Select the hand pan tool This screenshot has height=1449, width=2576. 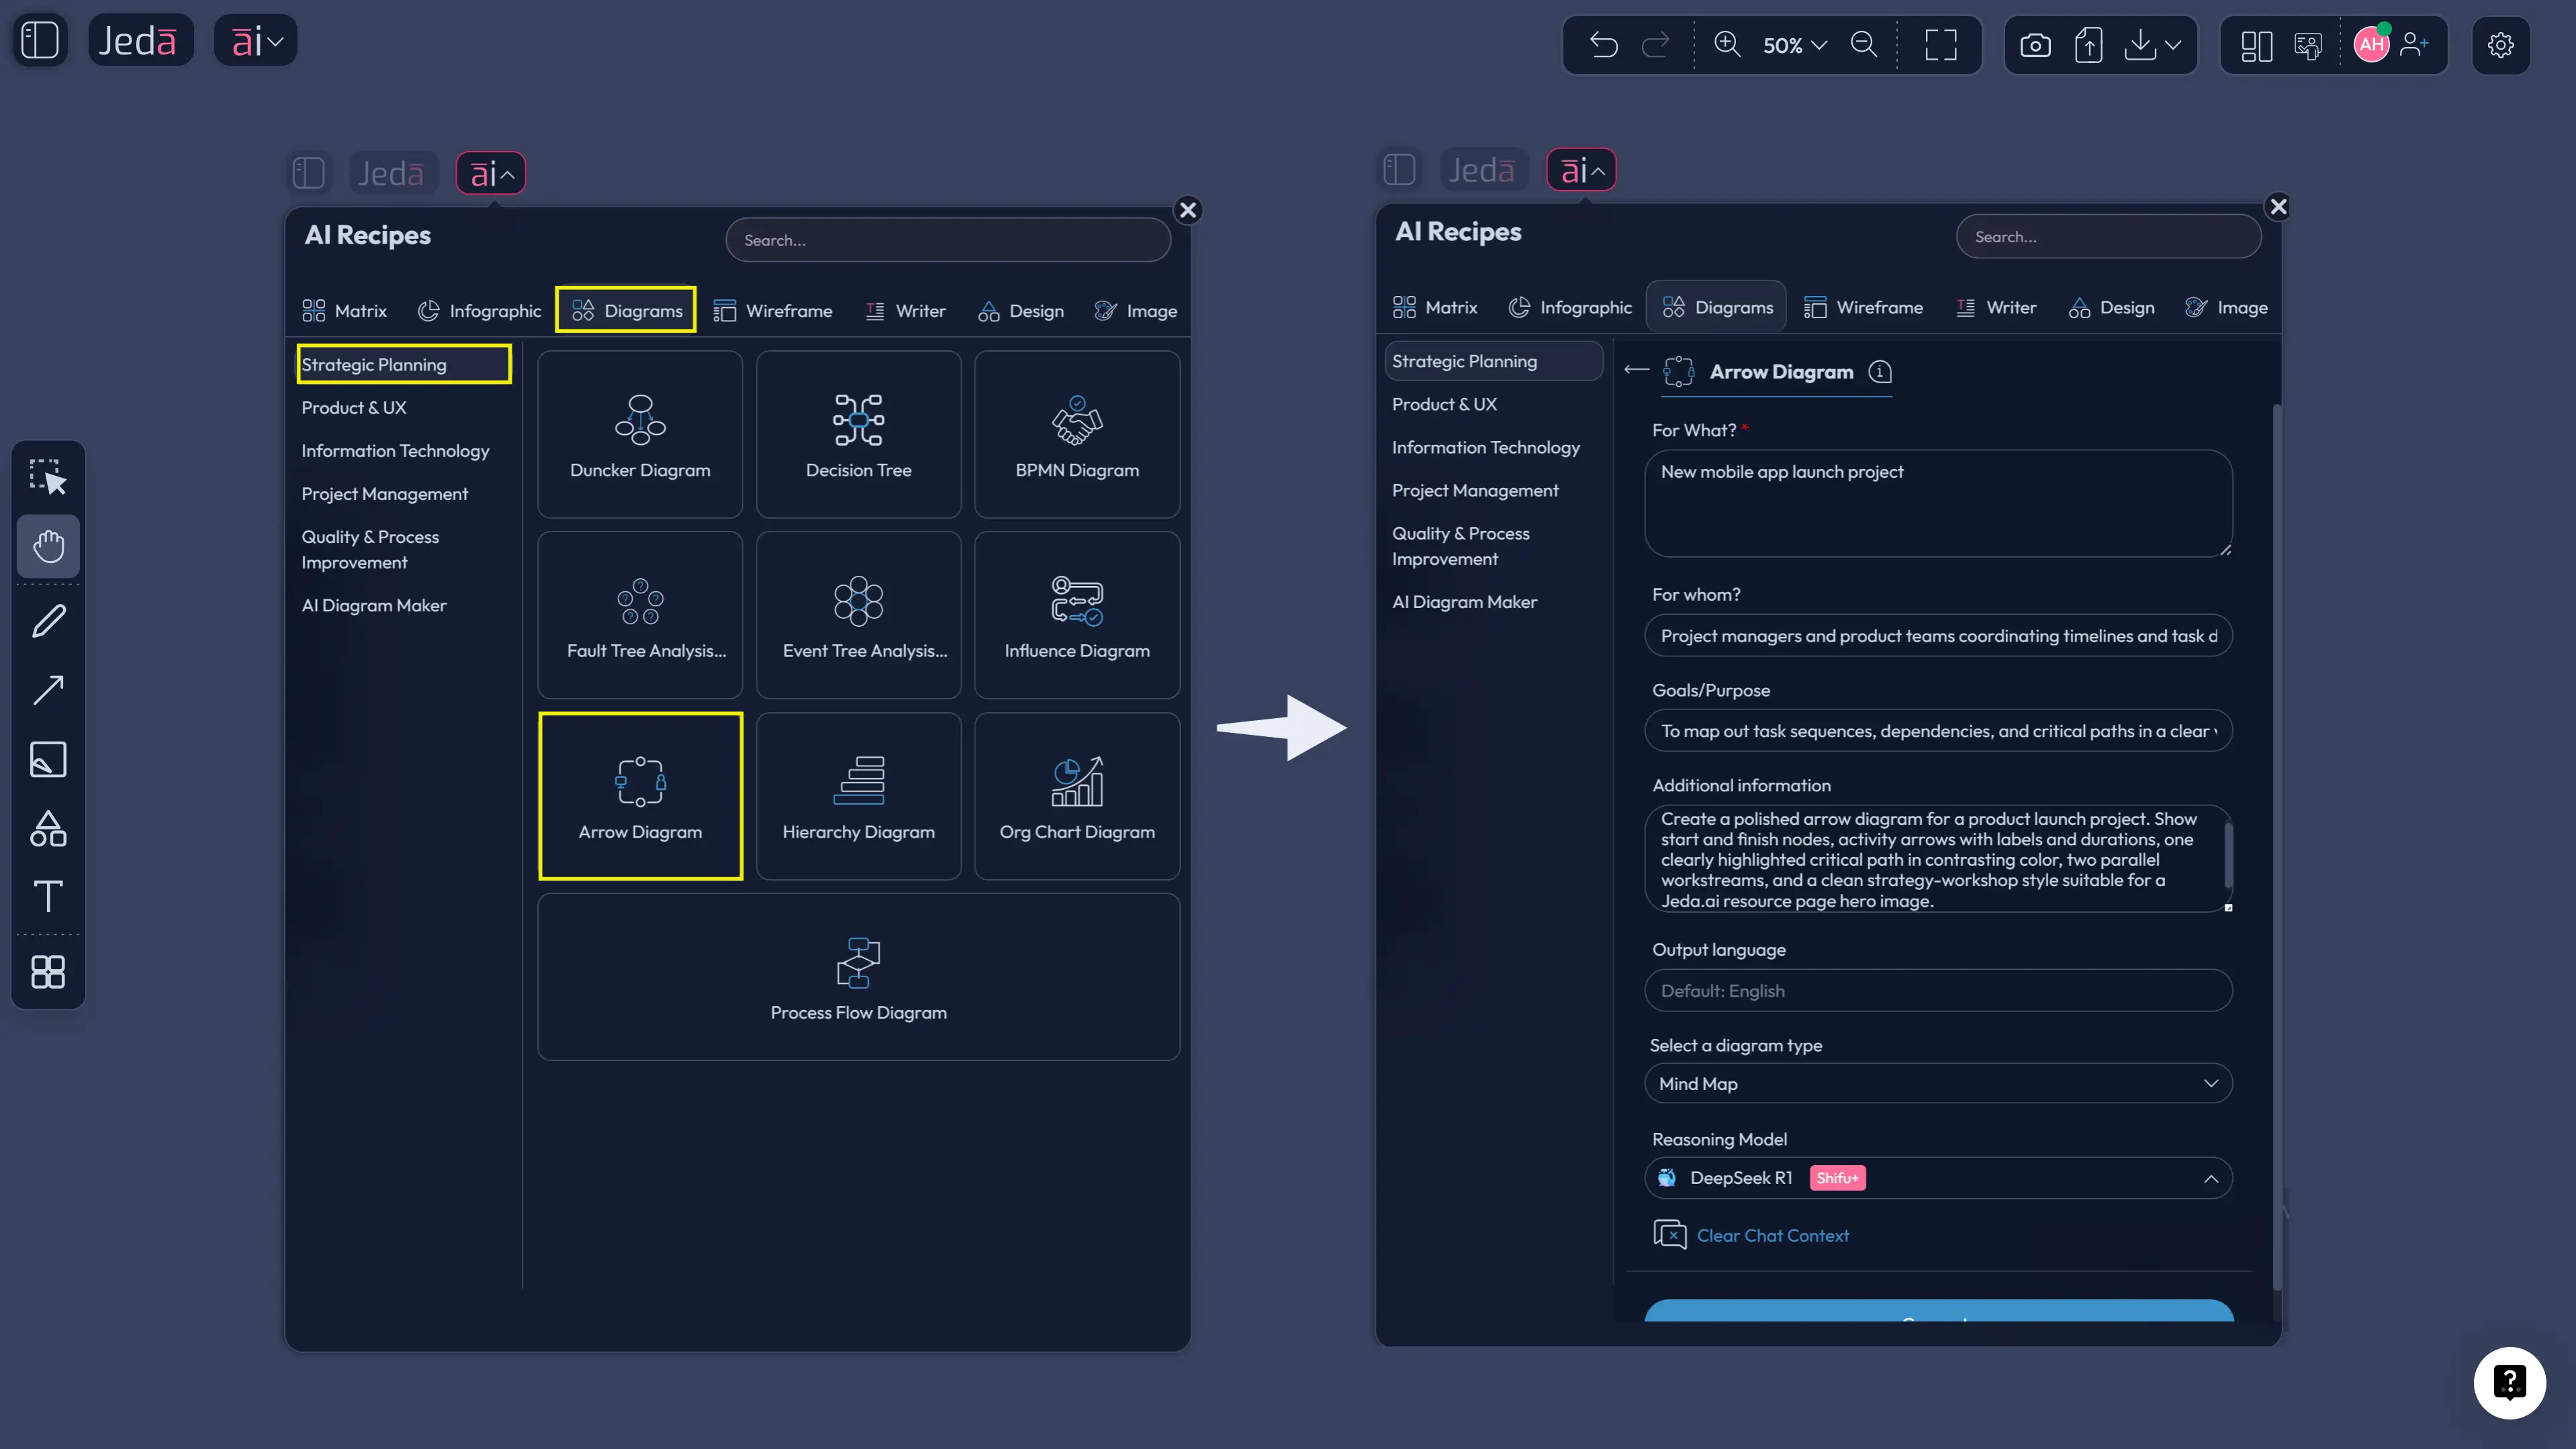pyautogui.click(x=48, y=546)
